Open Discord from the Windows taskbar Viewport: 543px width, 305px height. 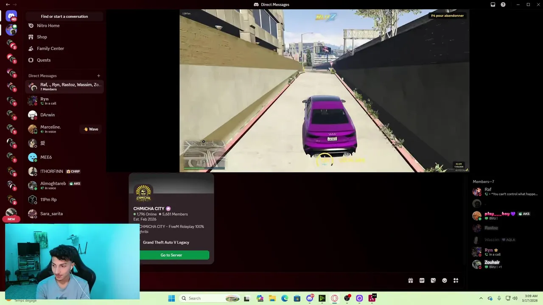310,298
